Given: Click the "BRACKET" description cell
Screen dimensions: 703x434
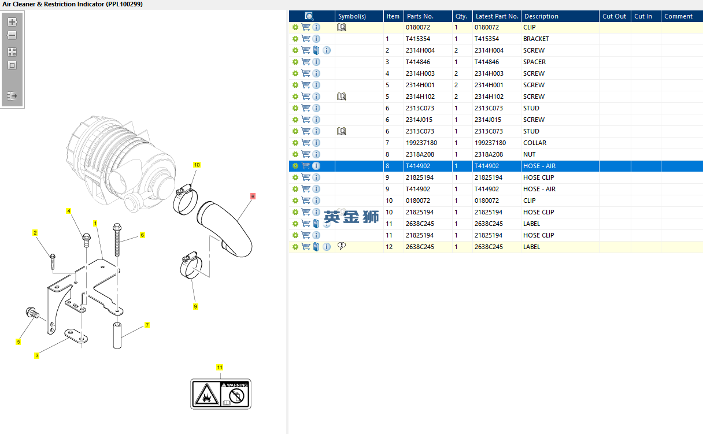Looking at the screenshot, I should pos(560,39).
